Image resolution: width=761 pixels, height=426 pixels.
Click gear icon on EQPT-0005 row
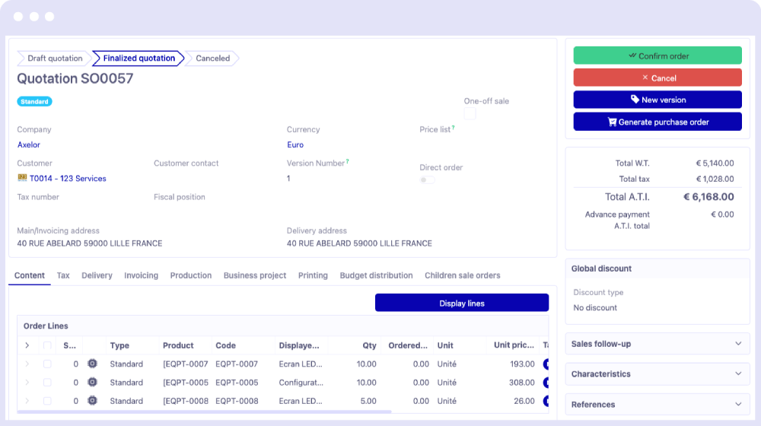(x=92, y=383)
